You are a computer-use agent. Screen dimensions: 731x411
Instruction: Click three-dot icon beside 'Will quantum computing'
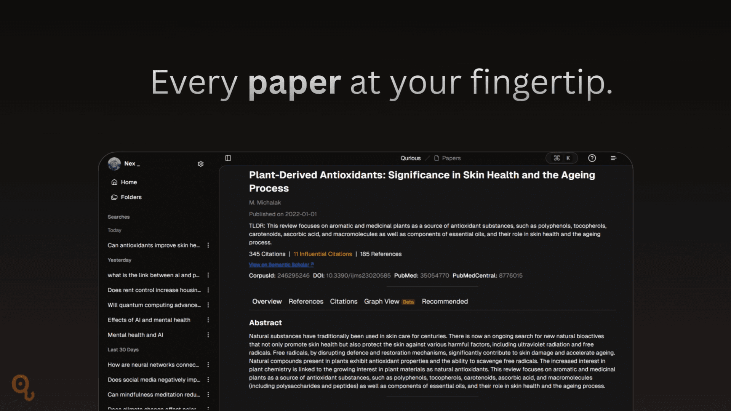point(208,305)
